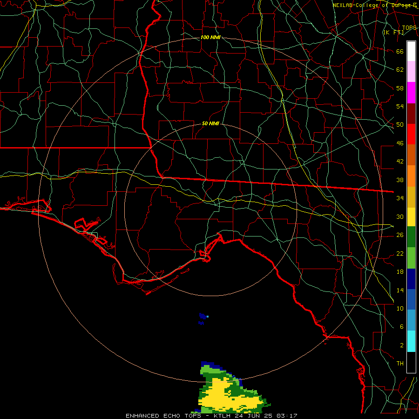Pick the light blue legend swatch
The height and width of the screenshot is (419, 419).
(411, 320)
